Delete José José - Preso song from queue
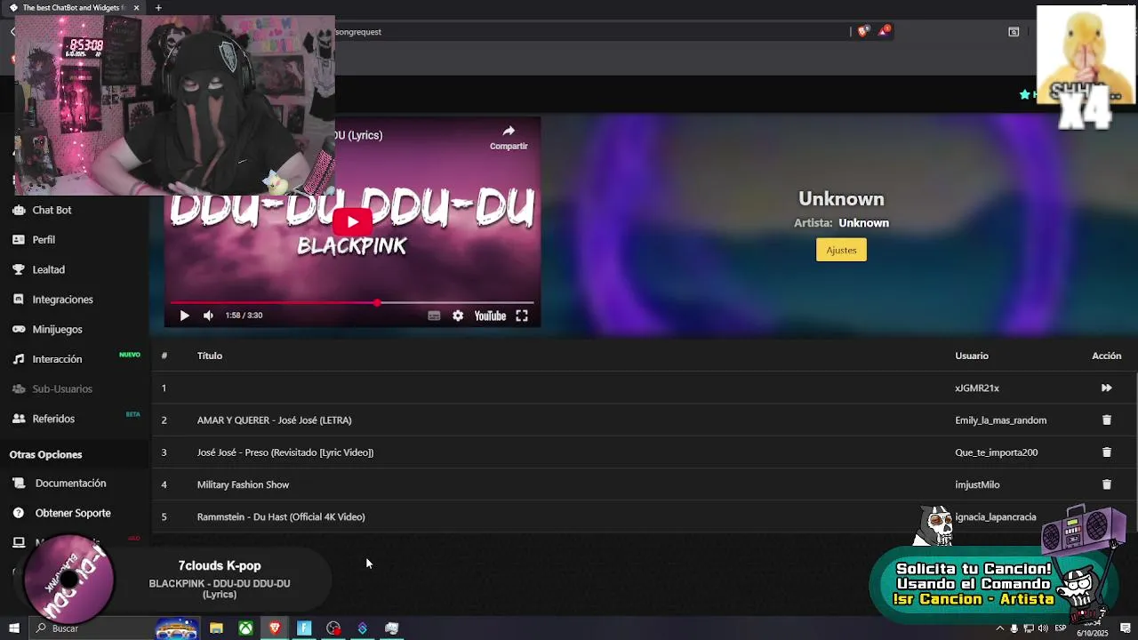Image resolution: width=1138 pixels, height=640 pixels. point(1107,452)
